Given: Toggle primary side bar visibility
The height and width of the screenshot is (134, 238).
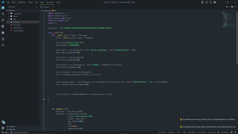Looking at the screenshot, I should click(203, 2).
